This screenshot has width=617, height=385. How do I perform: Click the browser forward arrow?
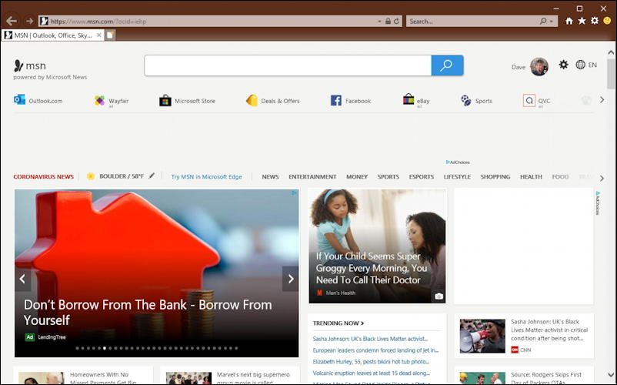click(29, 21)
